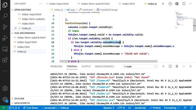Click the Prettier status bar item

point(155,108)
